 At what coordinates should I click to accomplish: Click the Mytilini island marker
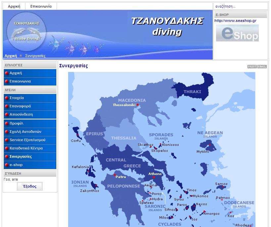coord(209,145)
